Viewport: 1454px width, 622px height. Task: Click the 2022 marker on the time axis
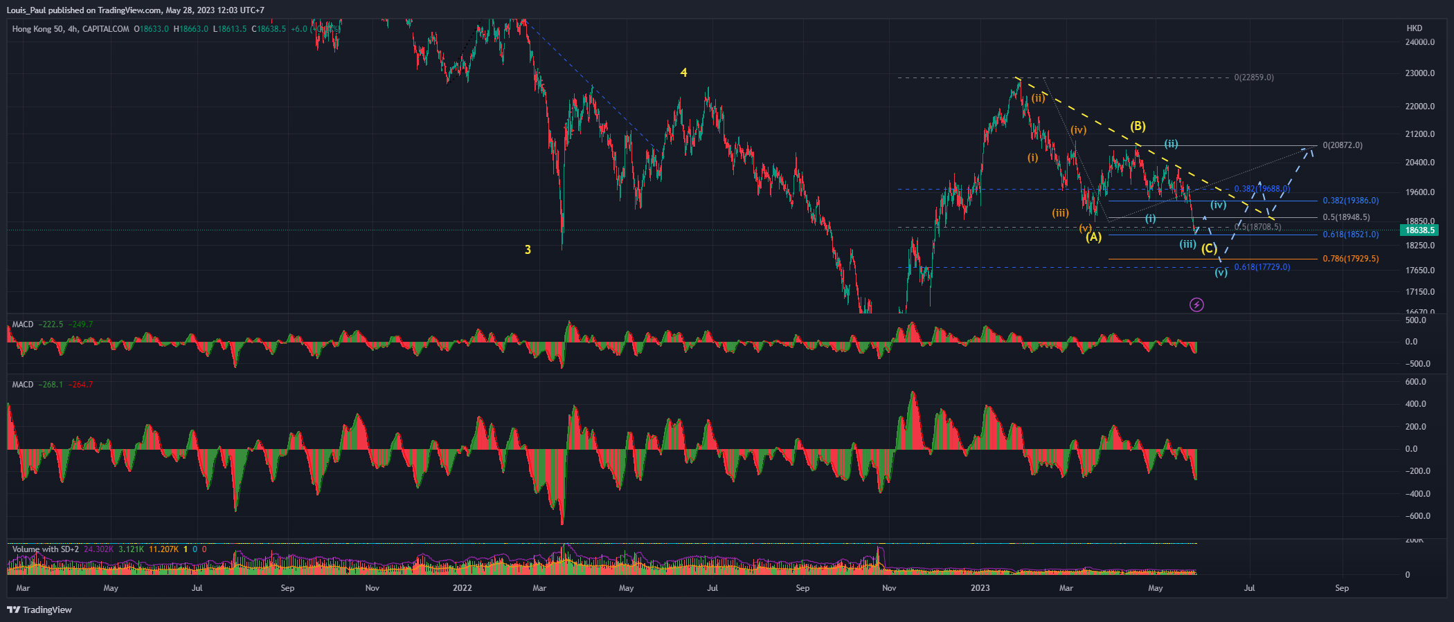(x=463, y=588)
